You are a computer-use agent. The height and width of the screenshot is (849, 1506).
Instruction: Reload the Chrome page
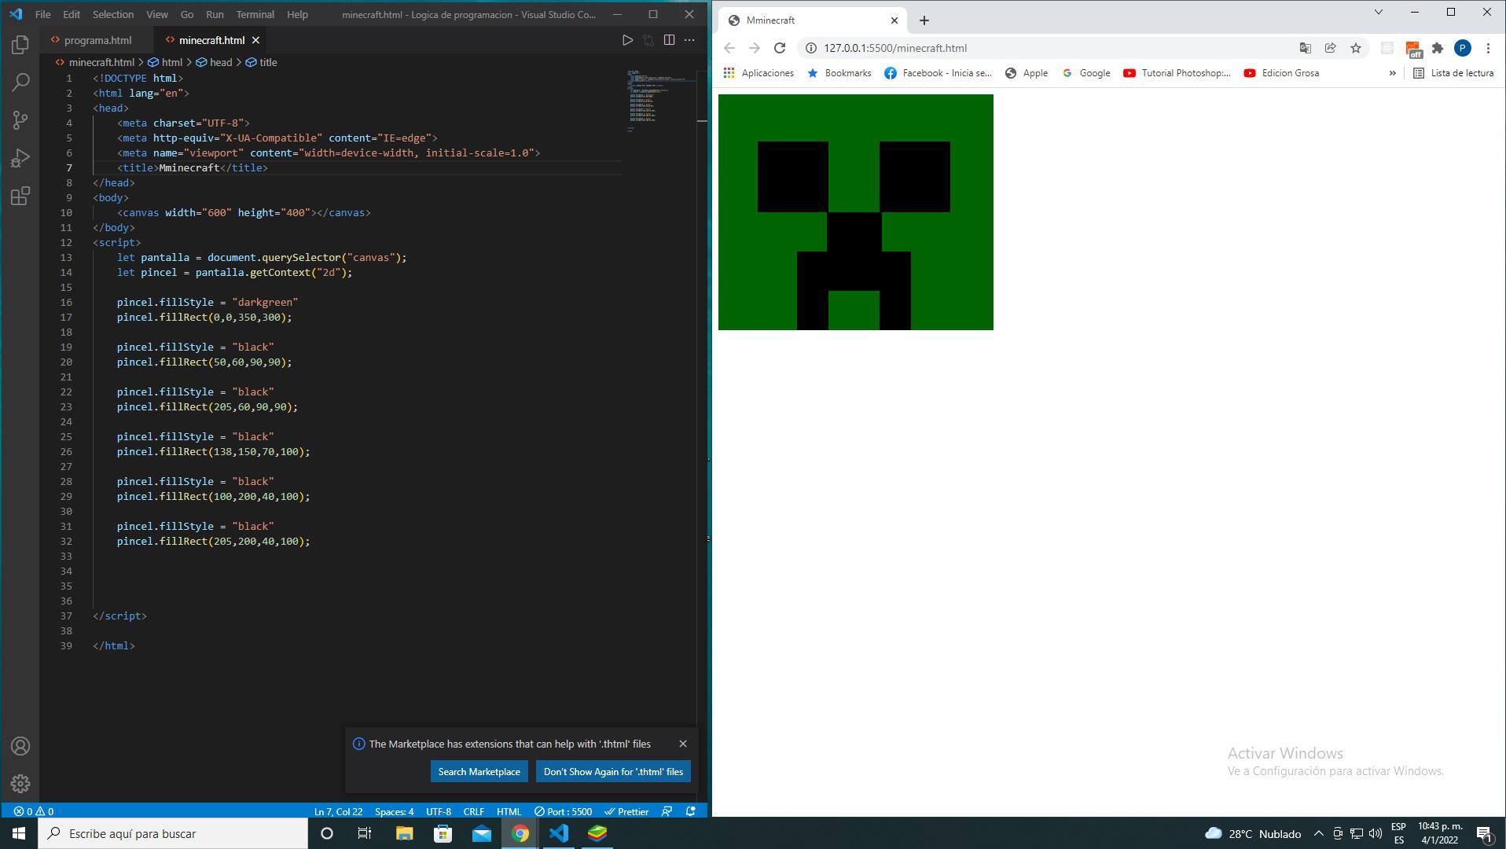(x=780, y=48)
